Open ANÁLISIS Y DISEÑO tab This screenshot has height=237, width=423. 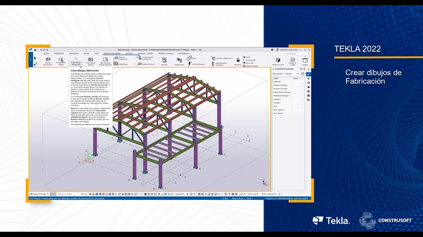(x=145, y=53)
